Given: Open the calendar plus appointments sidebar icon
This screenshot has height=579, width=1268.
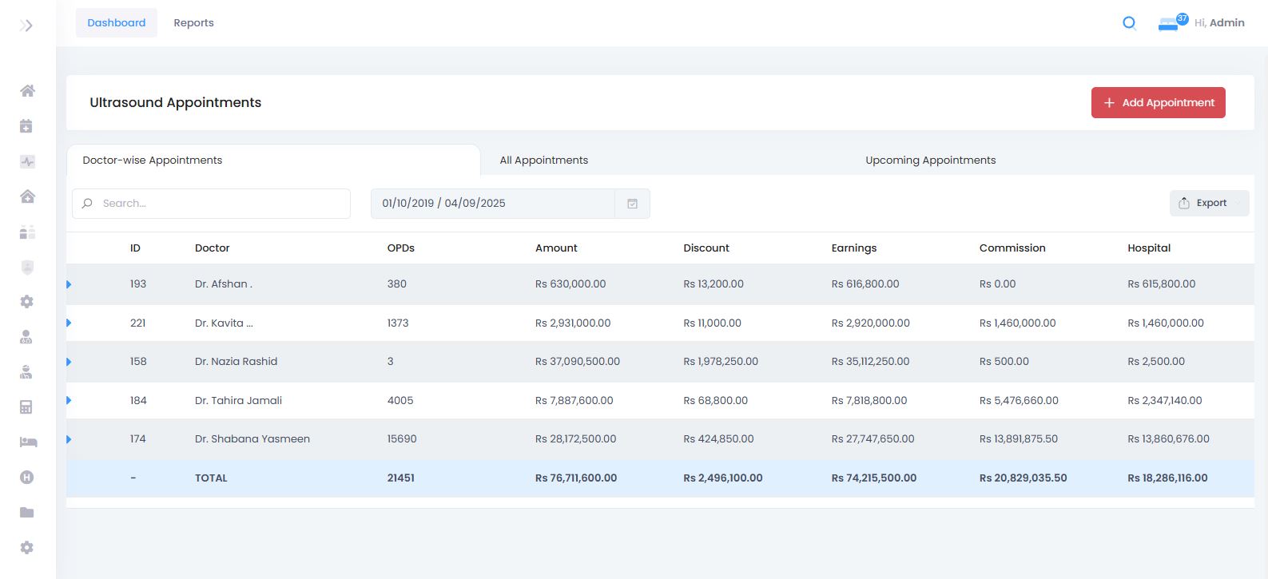Looking at the screenshot, I should click(x=26, y=125).
